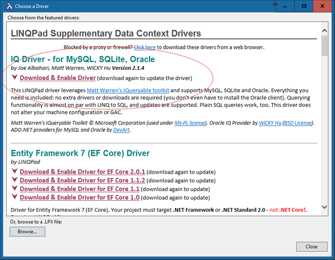The image size is (335, 260).
Task: Click the 'by LINQPad' author text
Action: pyautogui.click(x=26, y=162)
